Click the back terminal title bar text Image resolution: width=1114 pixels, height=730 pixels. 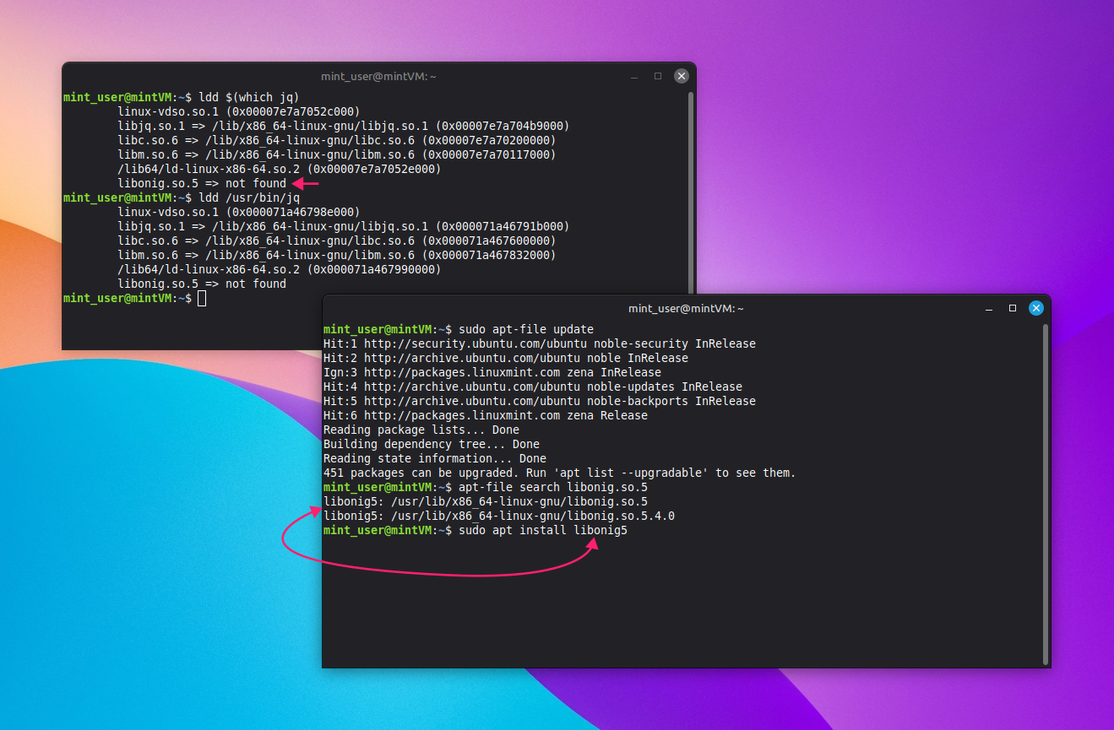tap(378, 76)
